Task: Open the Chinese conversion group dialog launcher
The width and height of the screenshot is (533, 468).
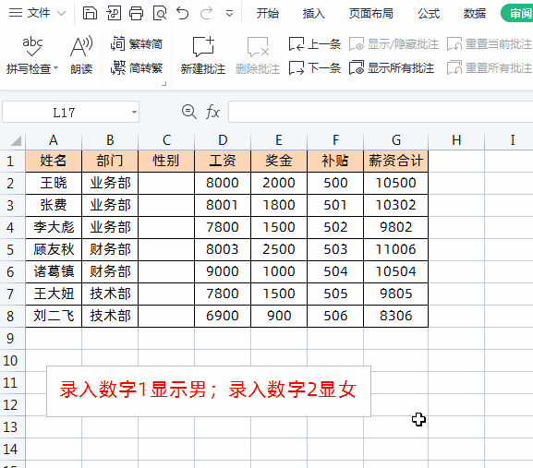Action: point(164,84)
